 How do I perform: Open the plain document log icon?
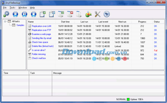click(x=79, y=14)
